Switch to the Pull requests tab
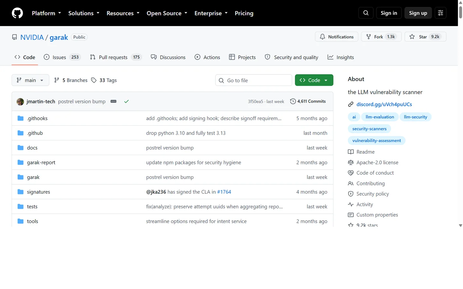Image resolution: width=463 pixels, height=289 pixels. (x=116, y=57)
